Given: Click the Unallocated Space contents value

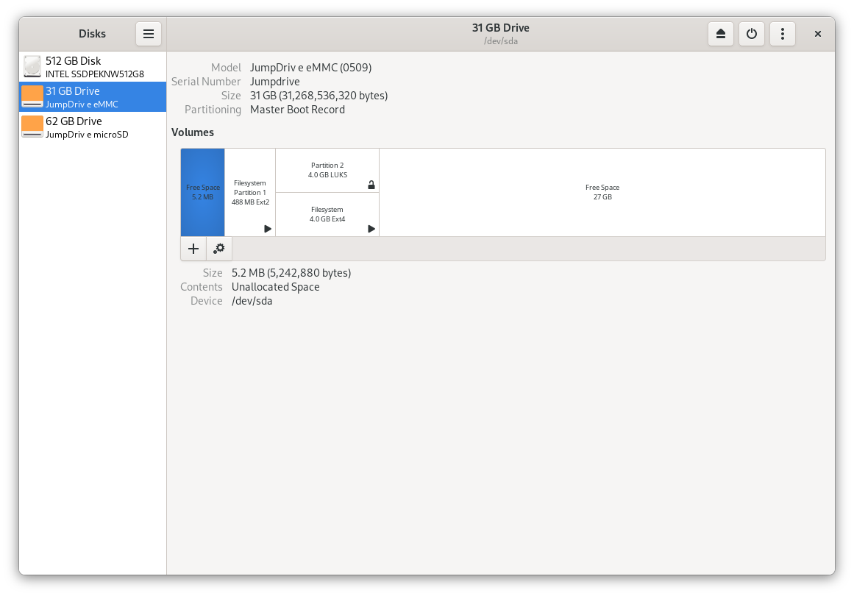Looking at the screenshot, I should pos(276,287).
